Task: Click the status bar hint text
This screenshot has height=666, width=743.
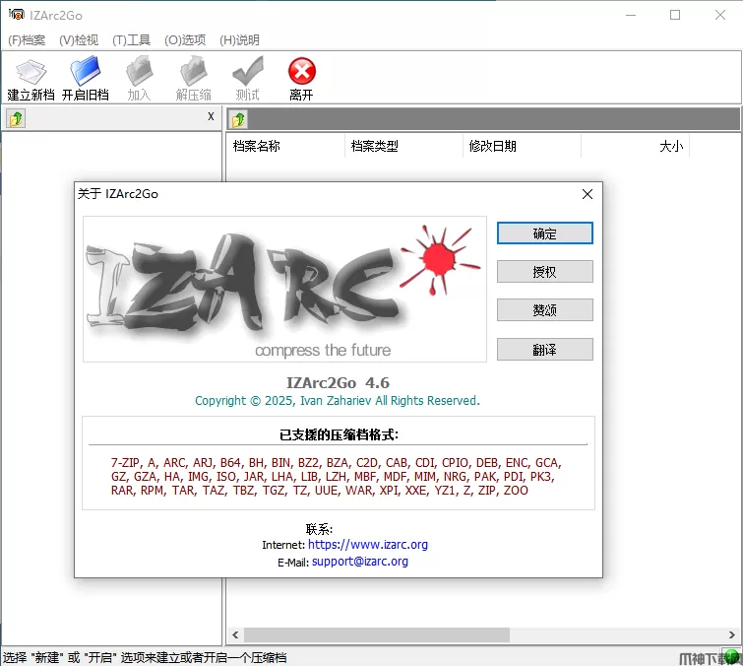Action: 145,657
